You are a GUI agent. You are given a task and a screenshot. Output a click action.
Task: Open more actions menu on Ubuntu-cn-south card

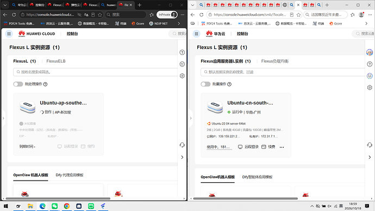pyautogui.click(x=282, y=147)
